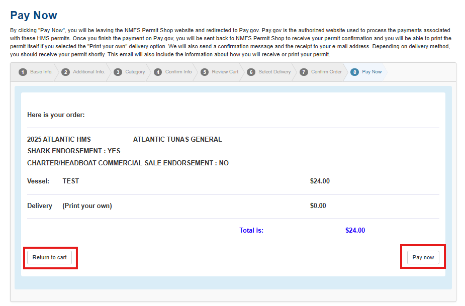This screenshot has height=306, width=465.
Task: Navigate to the Confirm Order step
Action: click(326, 72)
